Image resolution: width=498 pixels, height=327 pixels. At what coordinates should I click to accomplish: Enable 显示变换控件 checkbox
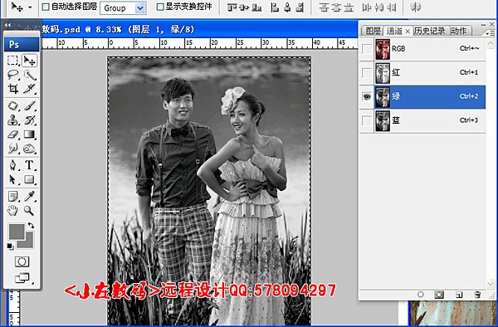(161, 7)
